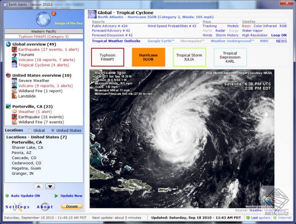This screenshot has height=224, width=296.
Task: Click the Landslide icon
Action: pyautogui.click(x=15, y=96)
